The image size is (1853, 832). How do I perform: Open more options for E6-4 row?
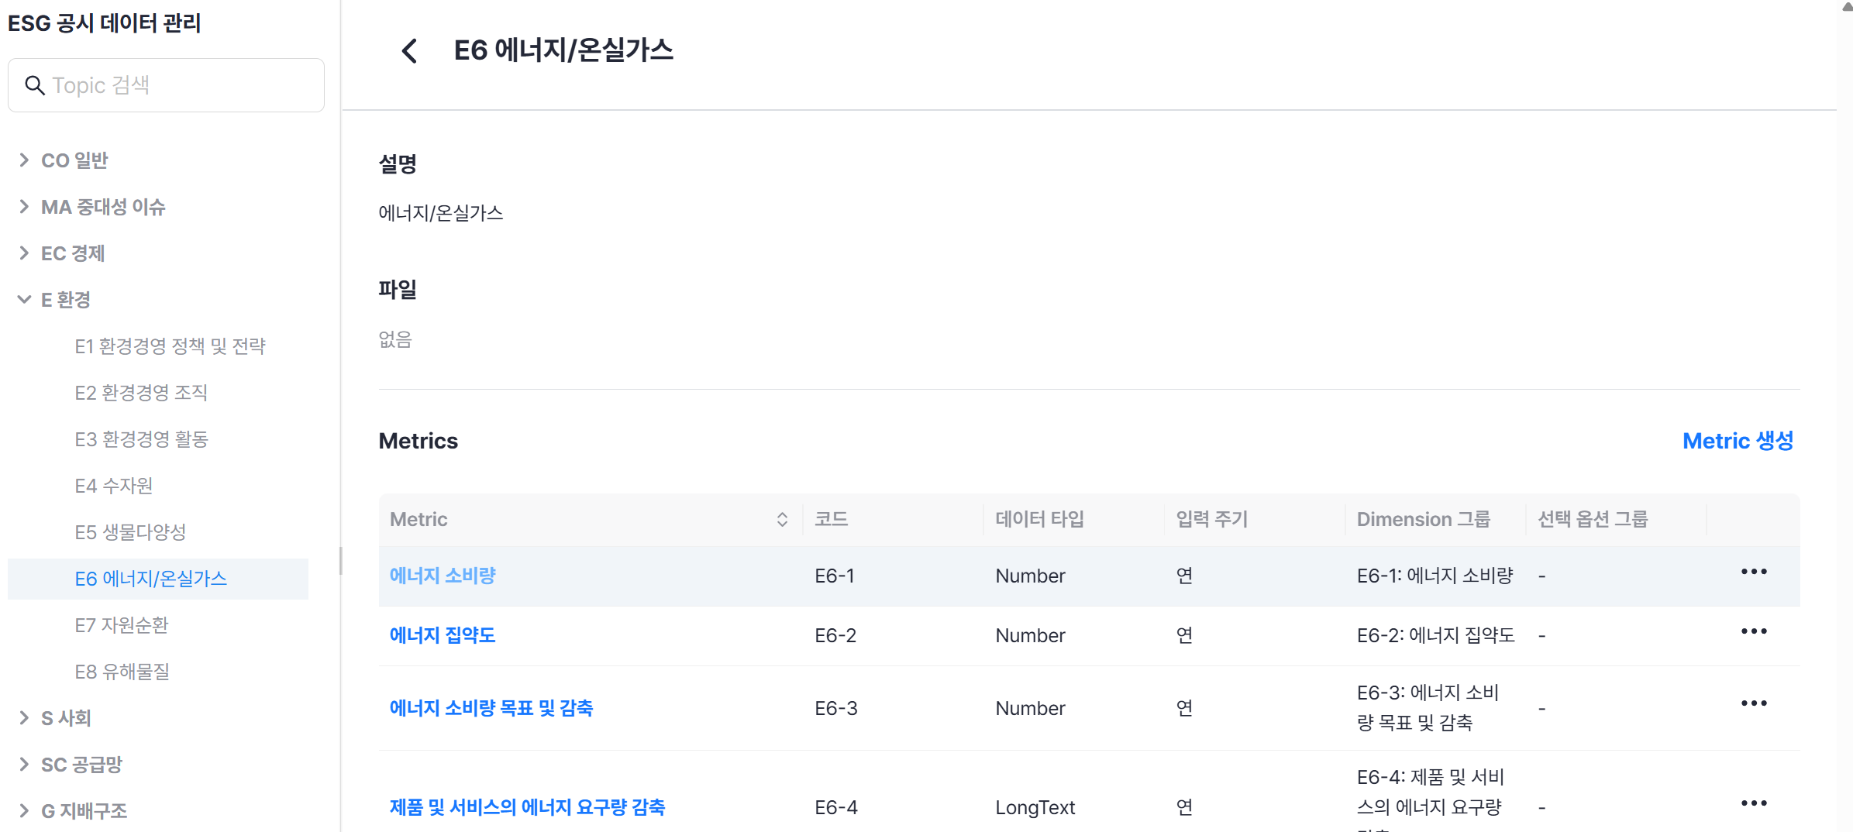click(x=1753, y=803)
